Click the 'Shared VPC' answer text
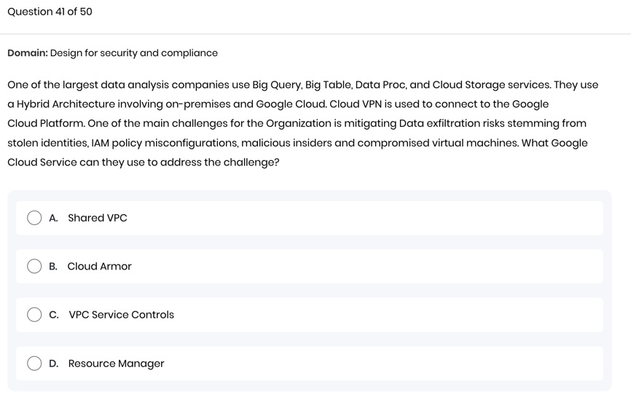Viewport: 631px width, 405px height. (98, 218)
